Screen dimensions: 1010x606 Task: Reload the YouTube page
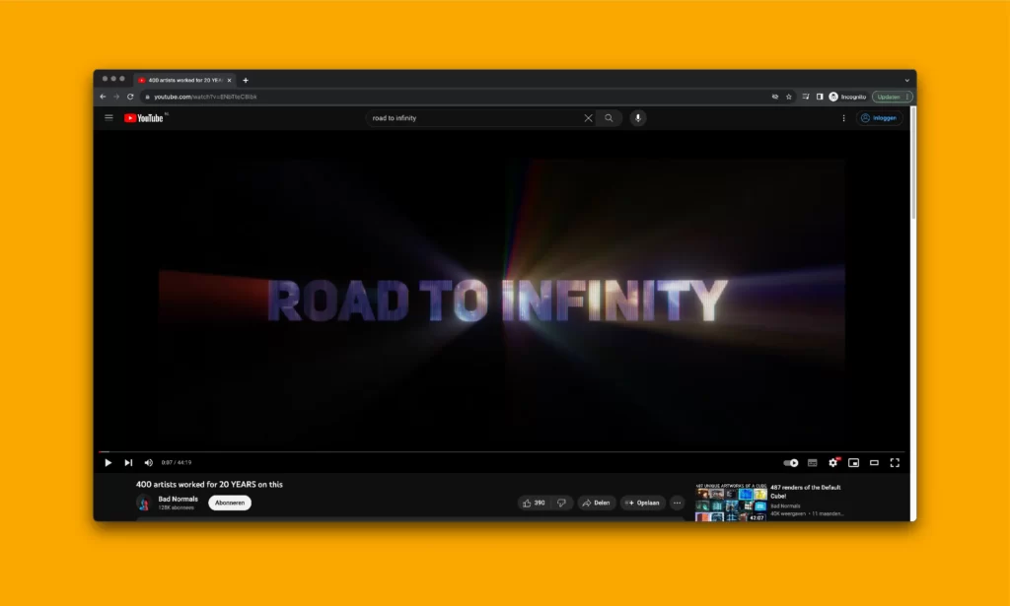(x=130, y=97)
